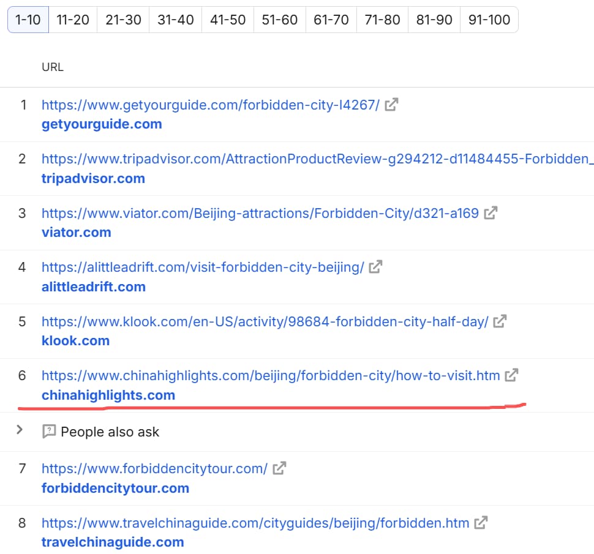Go to the 41-50 results tab

point(228,20)
